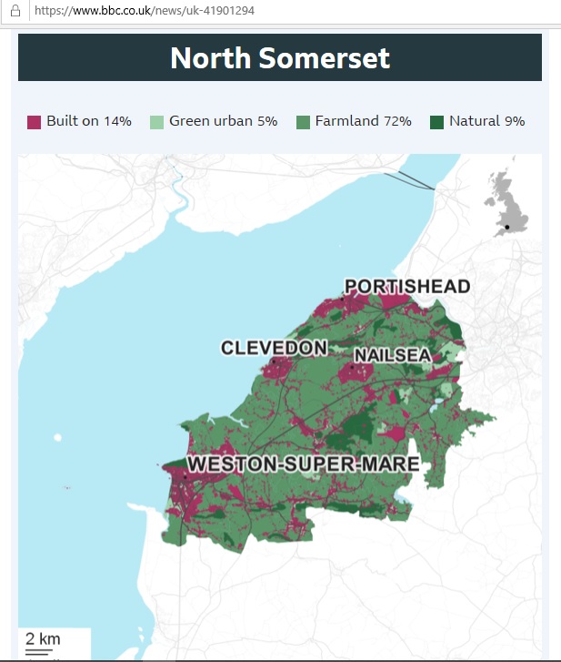Screen dimensions: 561x662
Task: Select the light green Green urban swatch
Action: click(157, 122)
